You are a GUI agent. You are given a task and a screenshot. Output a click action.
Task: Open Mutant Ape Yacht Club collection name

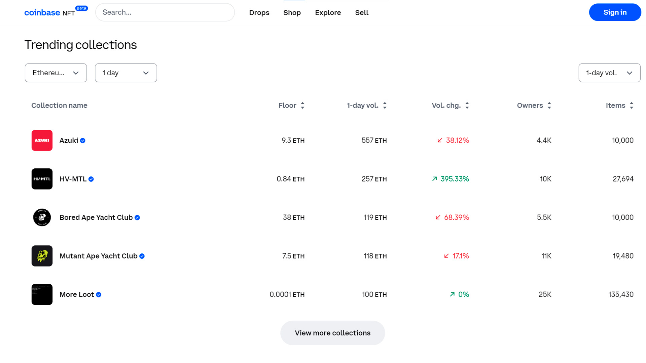tap(98, 256)
